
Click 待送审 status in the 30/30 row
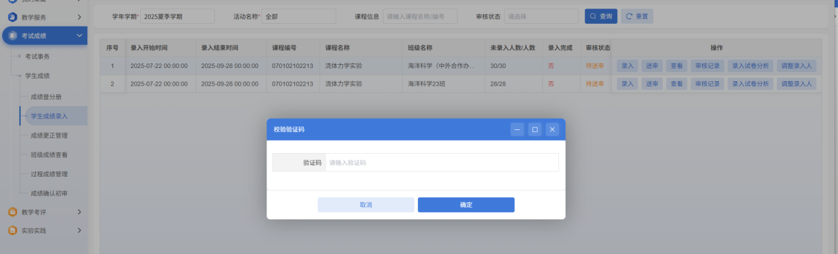[x=595, y=66]
